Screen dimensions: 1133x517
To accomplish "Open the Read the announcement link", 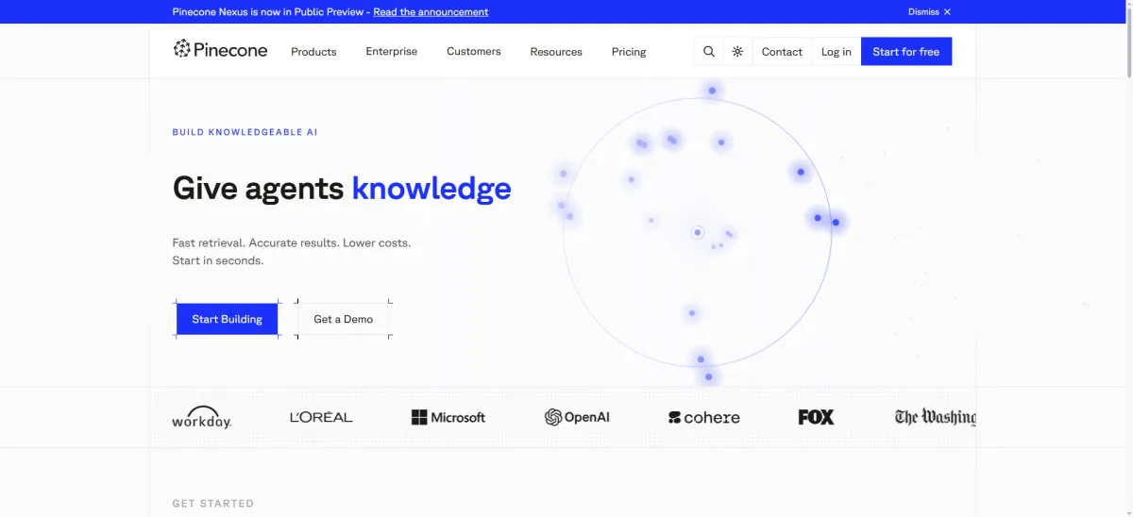I will [431, 12].
